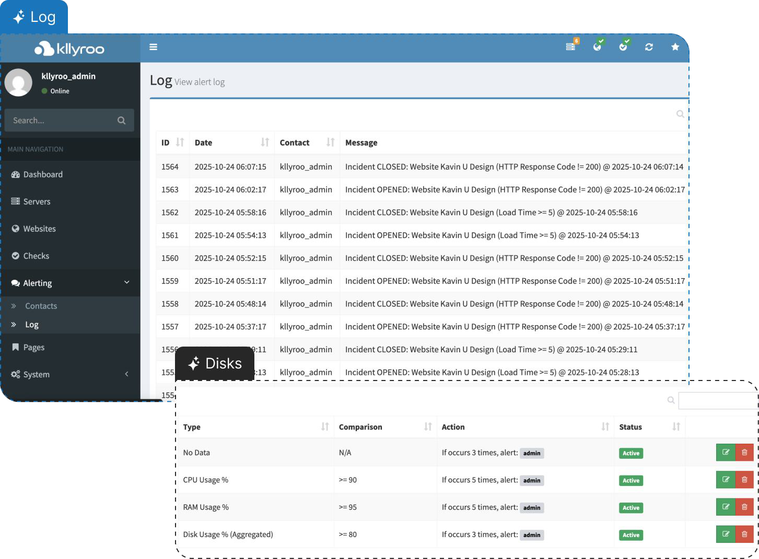This screenshot has width=759, height=559.
Task: Click the admin badge in Disk Usage % row
Action: tap(532, 535)
